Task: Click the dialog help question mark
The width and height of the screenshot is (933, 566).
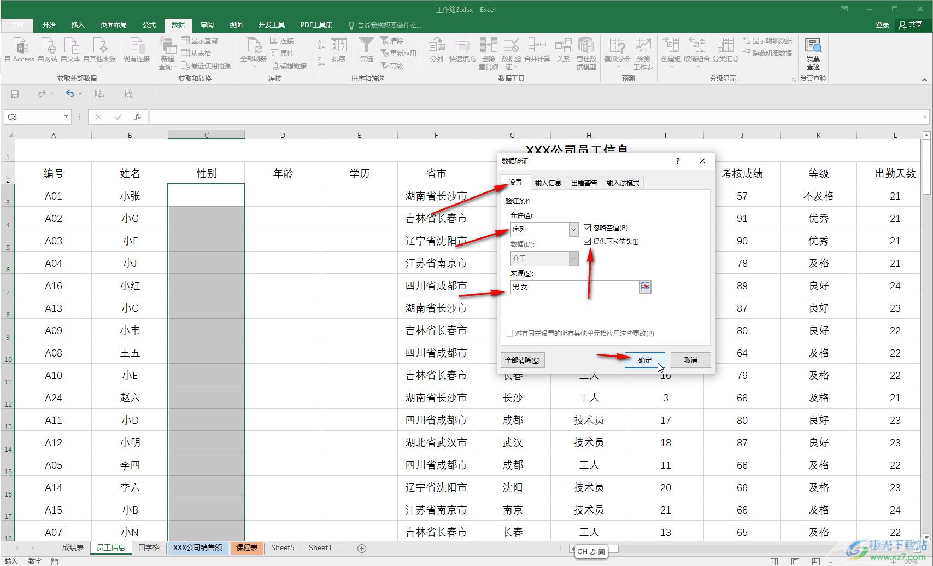Action: pyautogui.click(x=678, y=161)
